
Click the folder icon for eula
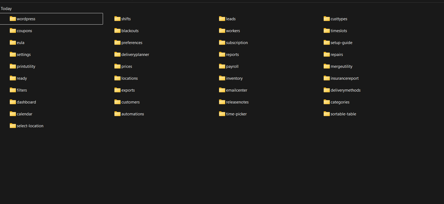pyautogui.click(x=13, y=42)
